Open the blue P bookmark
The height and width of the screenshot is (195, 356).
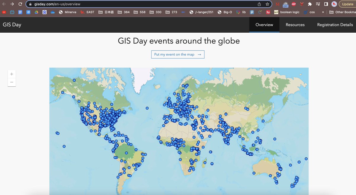252,12
